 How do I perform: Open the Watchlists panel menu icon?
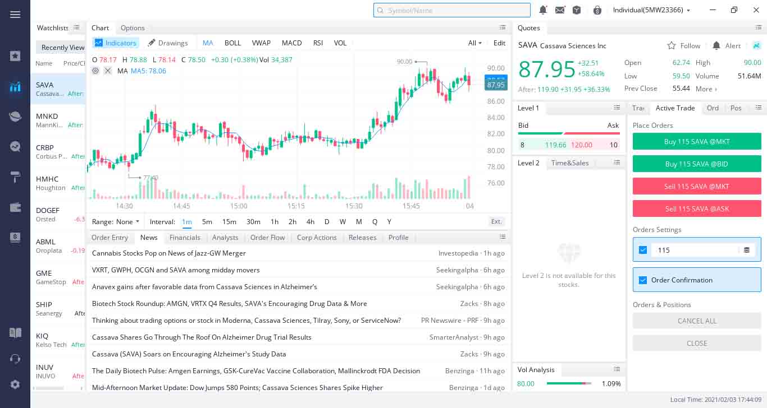pos(76,27)
